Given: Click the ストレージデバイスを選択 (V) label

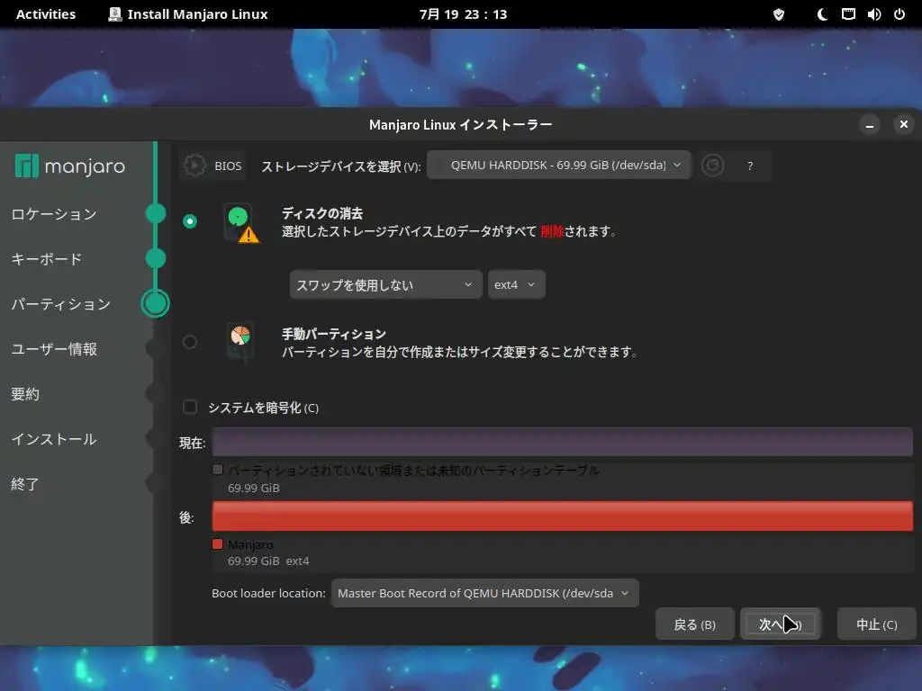Looking at the screenshot, I should click(x=341, y=166).
